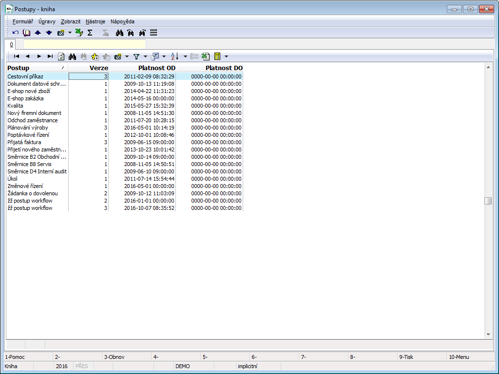Click the refresh document icon
Screen dimensions: 499x374
click(x=61, y=56)
